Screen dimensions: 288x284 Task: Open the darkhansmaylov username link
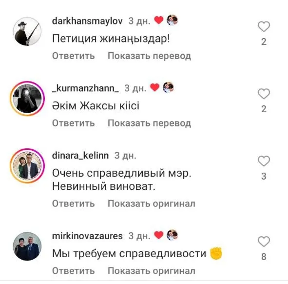pos(87,21)
